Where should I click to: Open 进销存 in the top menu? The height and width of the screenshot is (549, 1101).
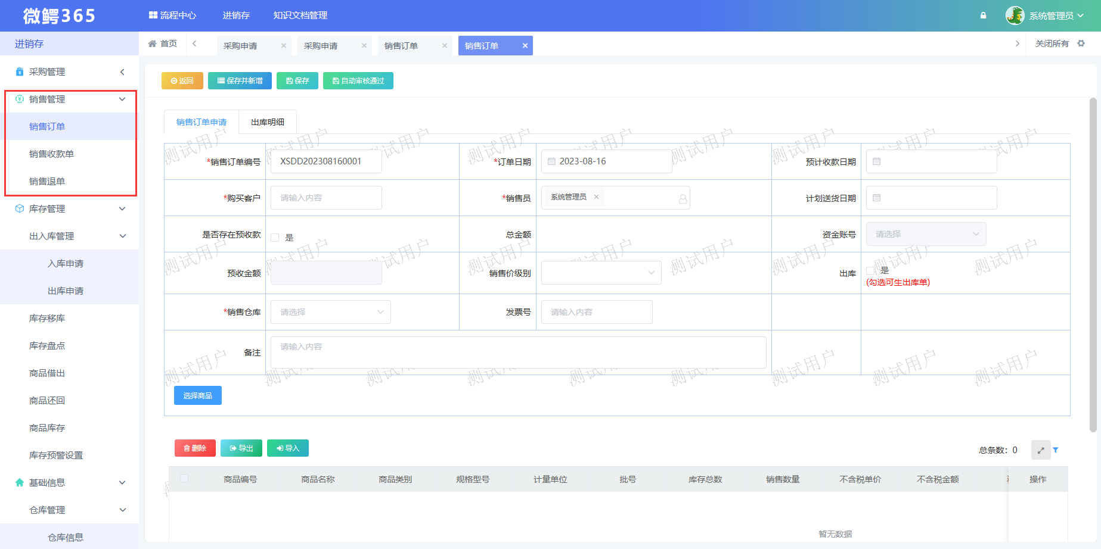(236, 15)
